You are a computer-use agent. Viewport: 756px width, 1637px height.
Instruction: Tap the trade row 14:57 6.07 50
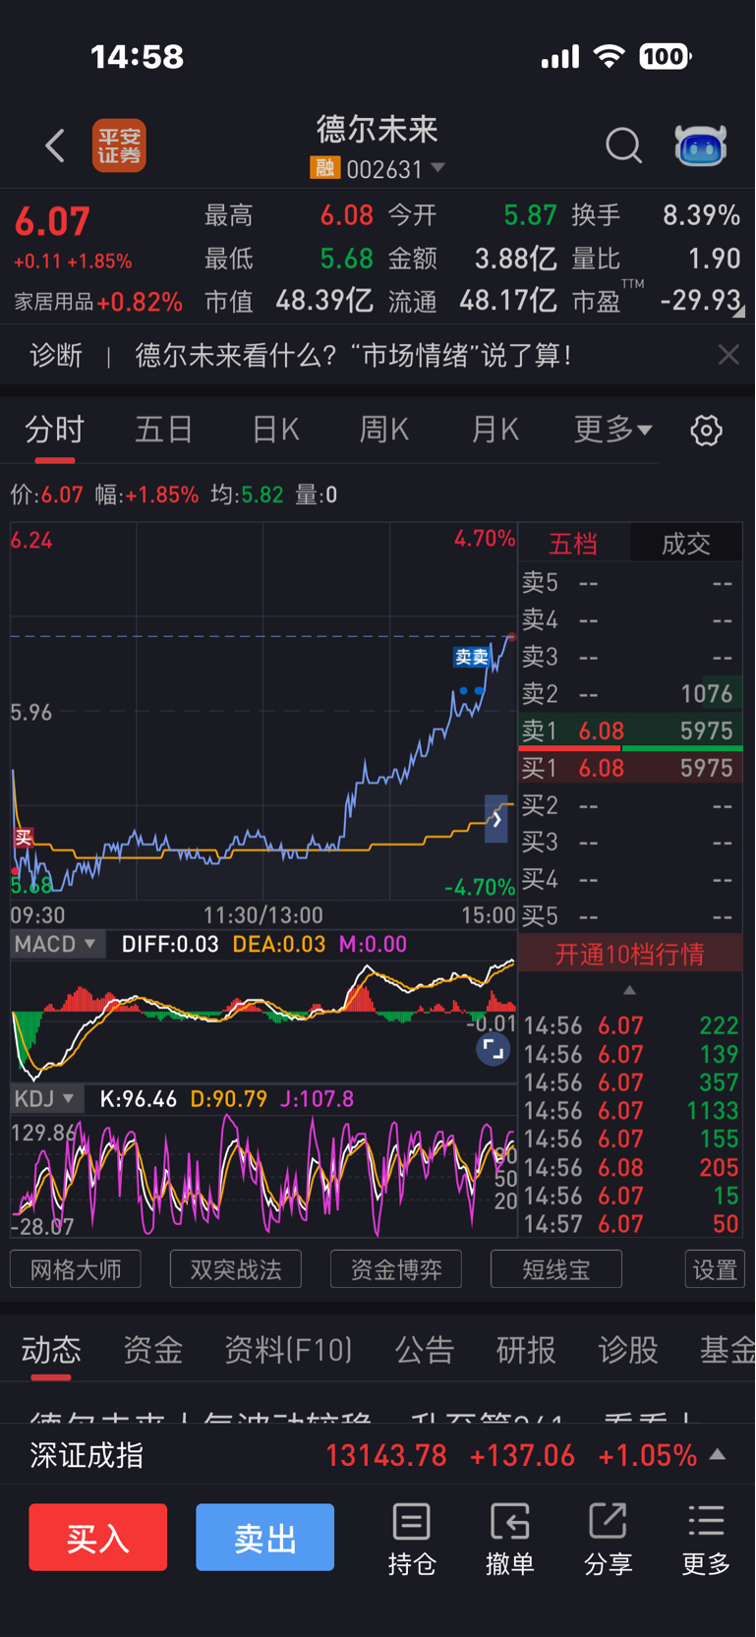coord(630,1224)
